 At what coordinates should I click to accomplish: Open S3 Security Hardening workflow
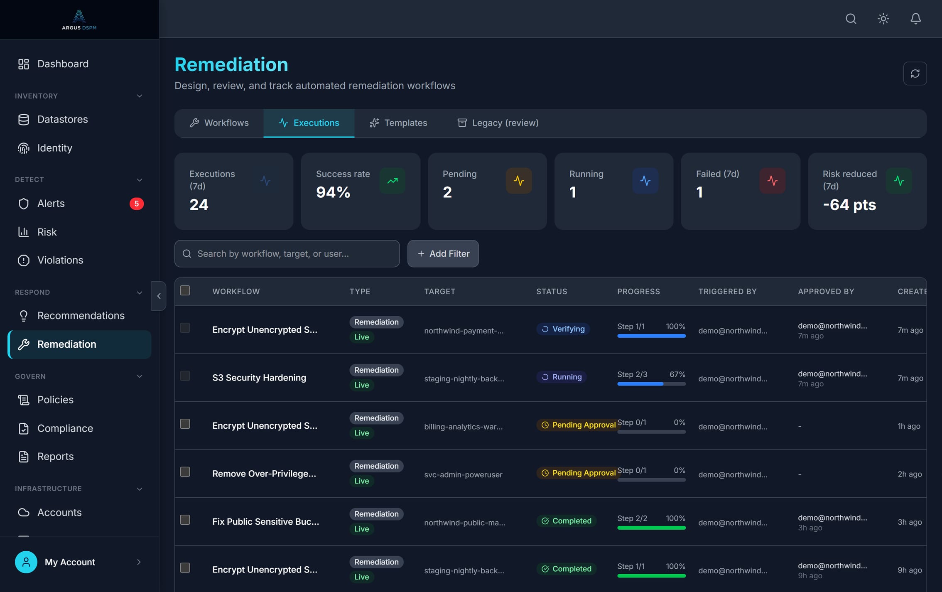(x=259, y=378)
